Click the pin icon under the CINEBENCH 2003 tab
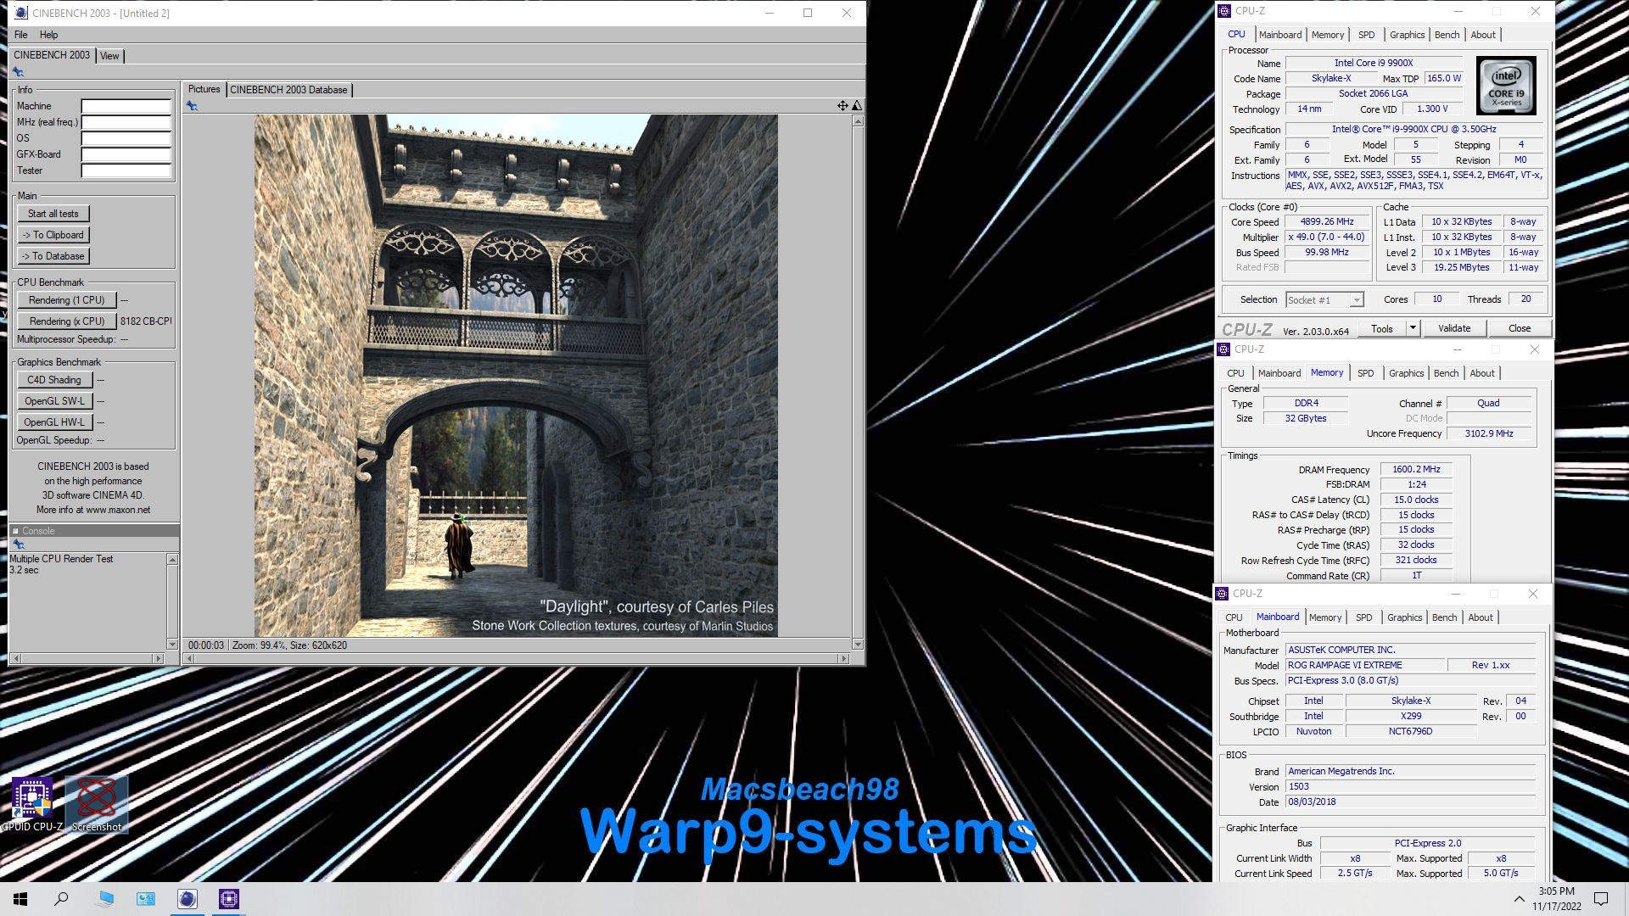Screen dimensions: 1629x916 pyautogui.click(x=18, y=72)
